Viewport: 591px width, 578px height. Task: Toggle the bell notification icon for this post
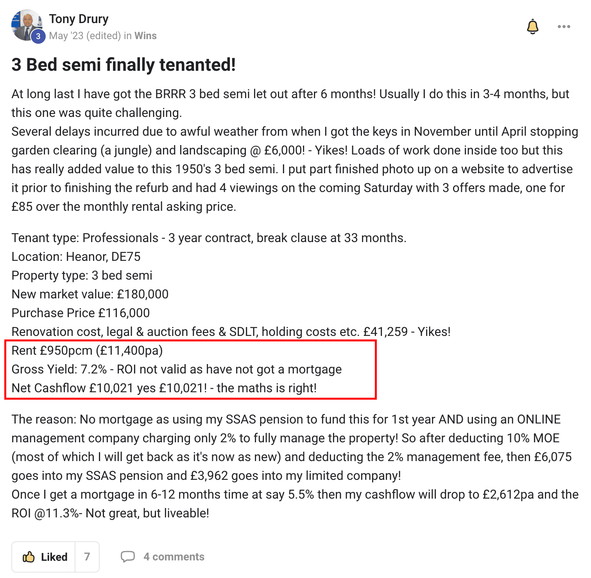pyautogui.click(x=533, y=27)
